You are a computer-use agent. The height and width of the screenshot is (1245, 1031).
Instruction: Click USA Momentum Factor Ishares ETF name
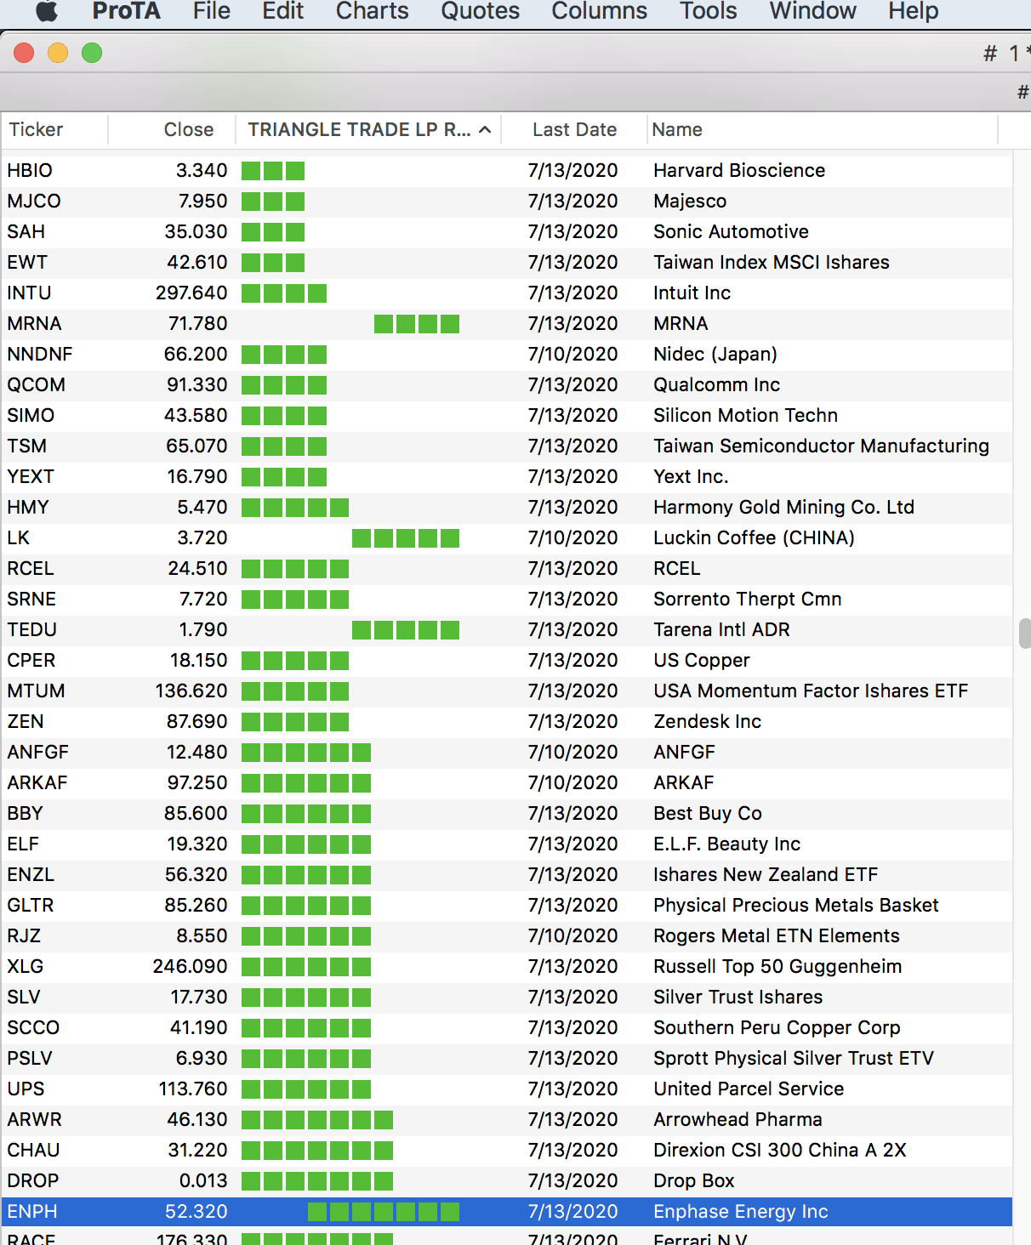point(811,691)
